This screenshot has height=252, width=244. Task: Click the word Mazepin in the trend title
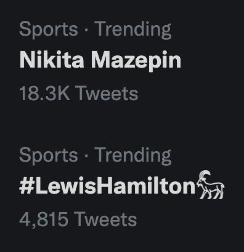coord(136,61)
